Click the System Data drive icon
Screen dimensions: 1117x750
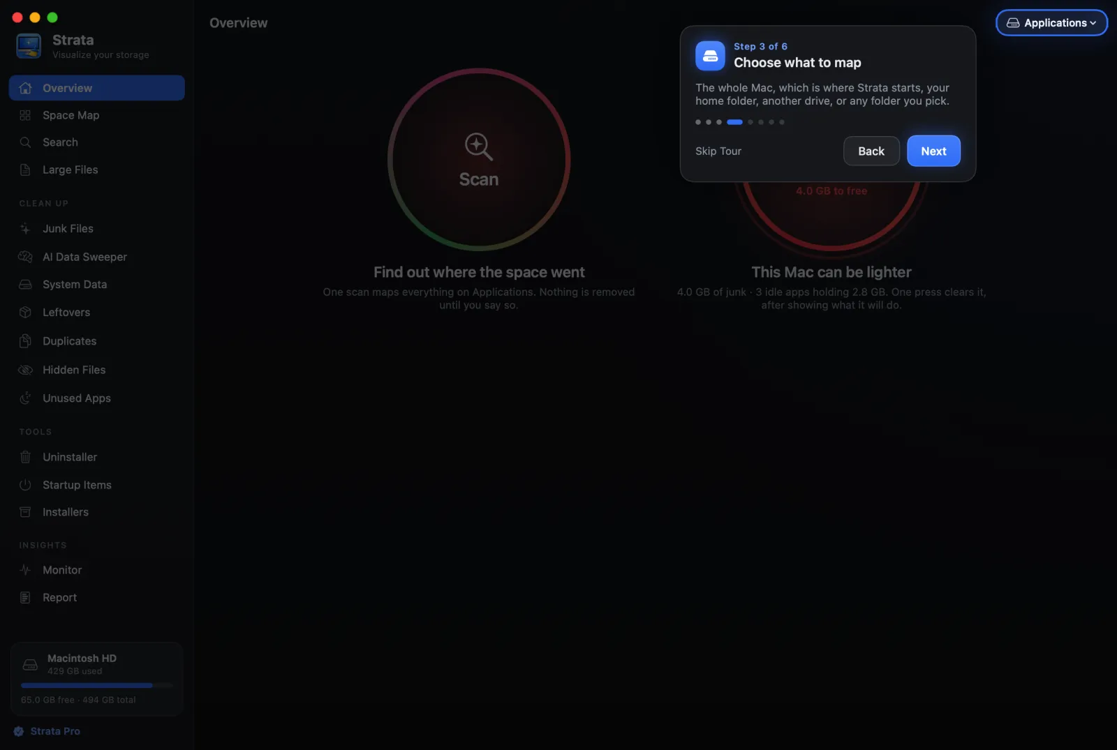(x=26, y=285)
